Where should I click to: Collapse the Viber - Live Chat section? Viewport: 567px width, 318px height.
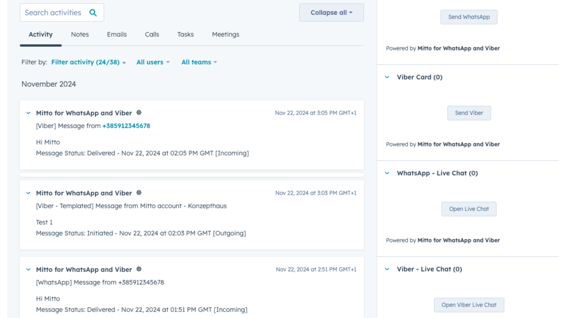click(386, 269)
